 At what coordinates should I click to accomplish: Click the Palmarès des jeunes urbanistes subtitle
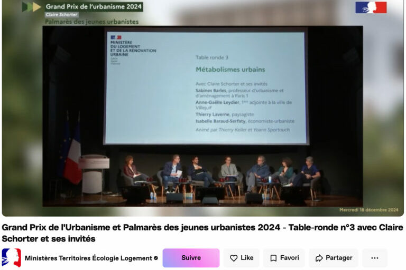pyautogui.click(x=91, y=22)
